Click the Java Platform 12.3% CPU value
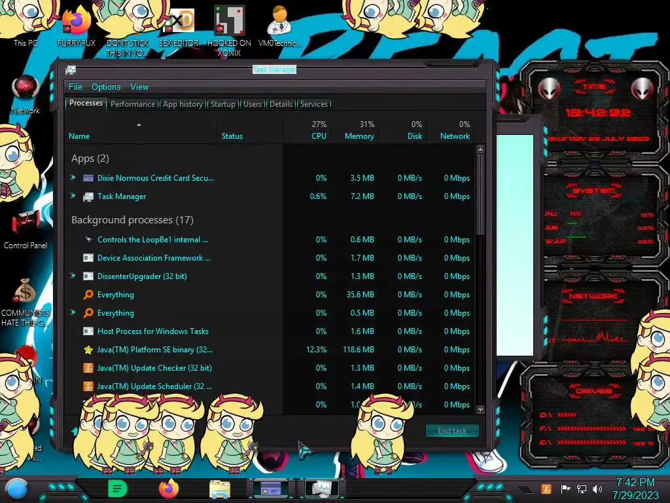This screenshot has height=503, width=670. pos(316,350)
